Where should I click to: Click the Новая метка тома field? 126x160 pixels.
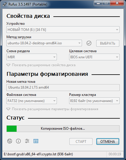click(x=63, y=87)
